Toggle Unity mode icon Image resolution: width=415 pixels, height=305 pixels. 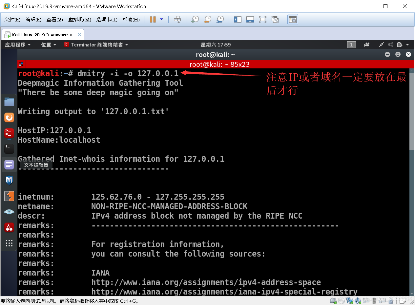click(275, 20)
